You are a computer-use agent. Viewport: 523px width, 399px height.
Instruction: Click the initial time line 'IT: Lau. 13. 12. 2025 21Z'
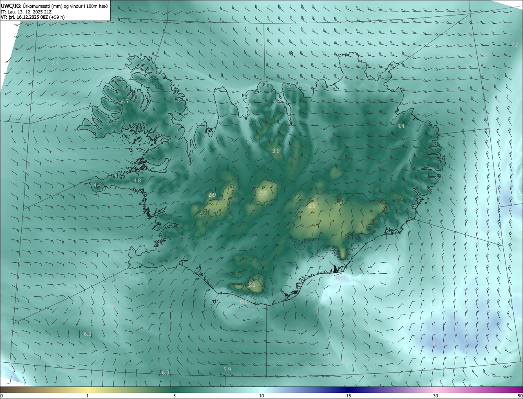tap(26, 12)
